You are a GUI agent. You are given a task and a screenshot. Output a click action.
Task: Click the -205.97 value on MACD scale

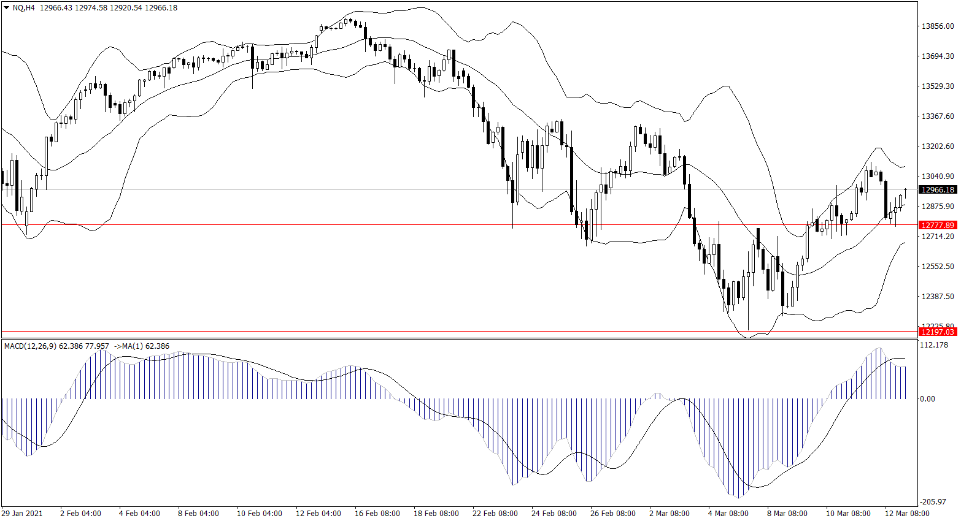coord(935,502)
